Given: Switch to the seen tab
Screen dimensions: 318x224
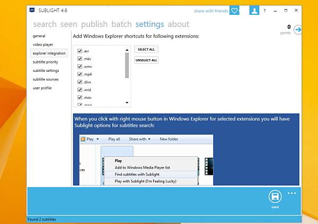Looking at the screenshot, I should tap(69, 24).
